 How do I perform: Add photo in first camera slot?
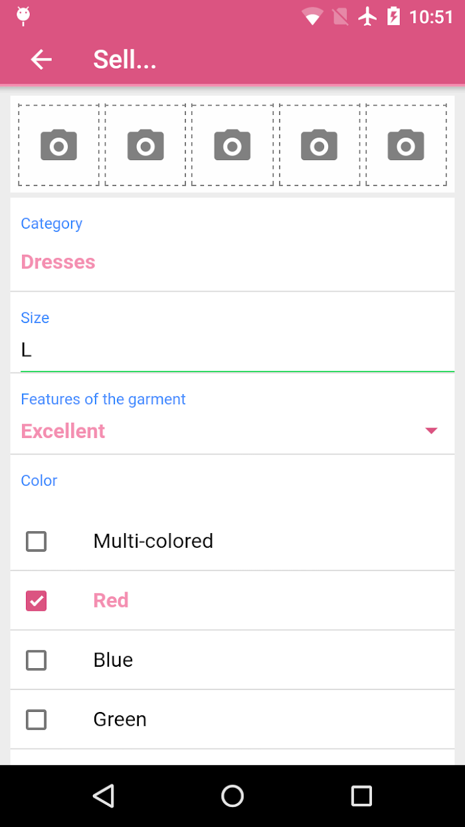tap(58, 145)
